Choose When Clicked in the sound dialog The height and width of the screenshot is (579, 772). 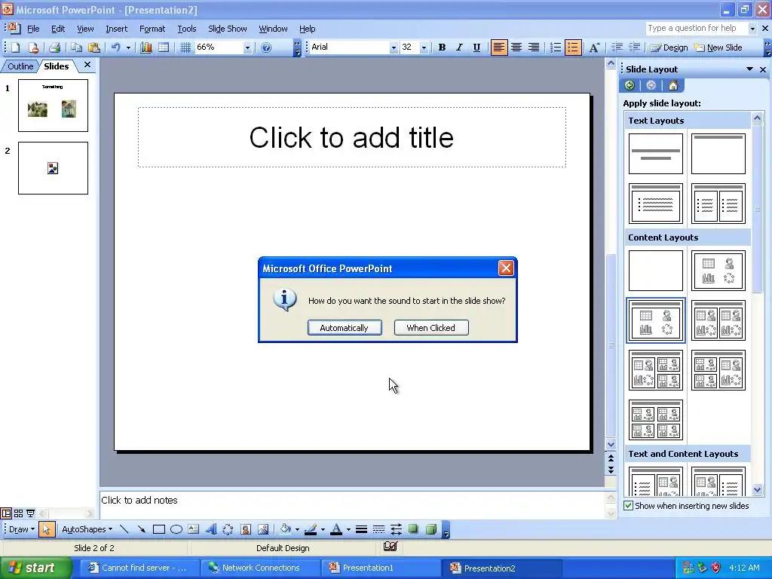(431, 328)
